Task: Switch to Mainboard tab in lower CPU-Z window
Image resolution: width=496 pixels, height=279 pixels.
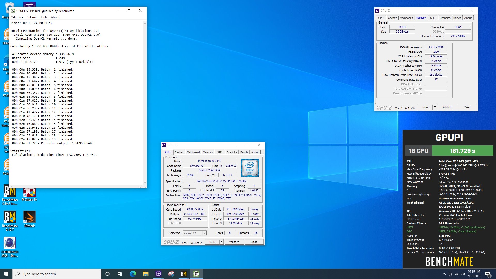Action: click(193, 152)
